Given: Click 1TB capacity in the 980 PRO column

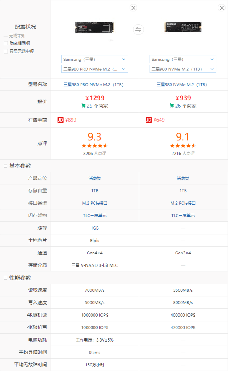Looking at the screenshot, I should [95, 191].
